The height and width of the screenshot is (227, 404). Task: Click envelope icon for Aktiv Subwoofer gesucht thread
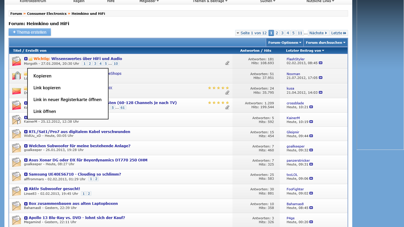click(16, 191)
